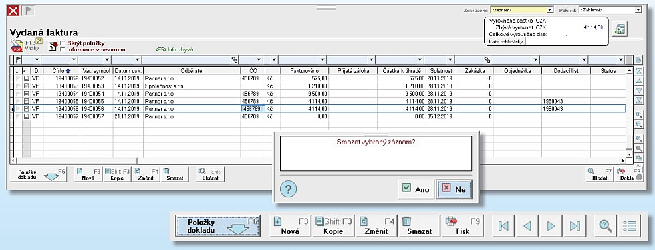Click the tree icon left of Skrýt položky
This screenshot has height=250, width=655.
53,46
